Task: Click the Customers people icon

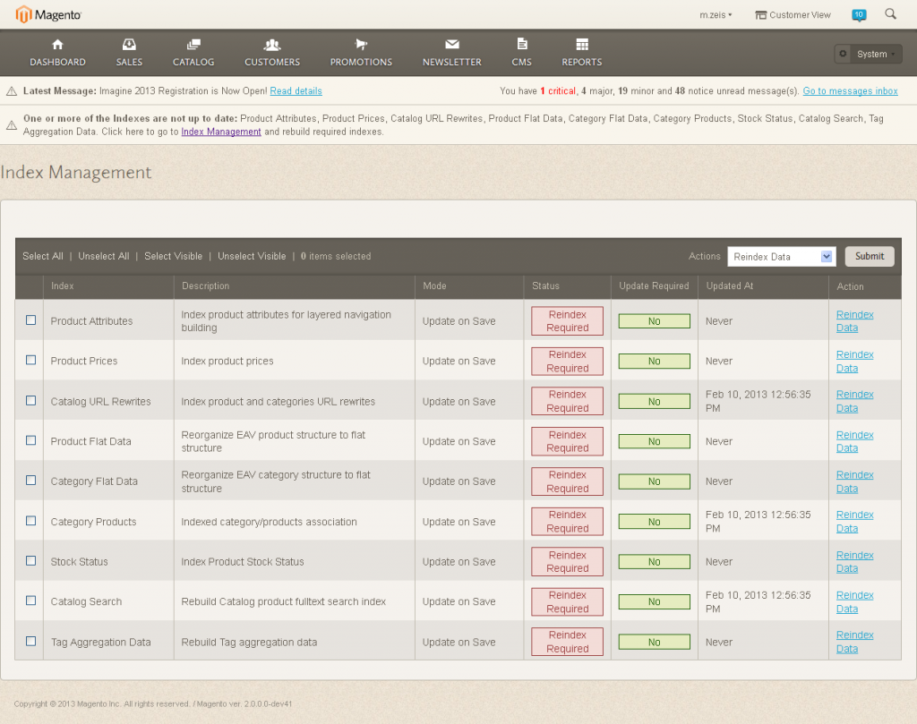Action: (x=271, y=46)
